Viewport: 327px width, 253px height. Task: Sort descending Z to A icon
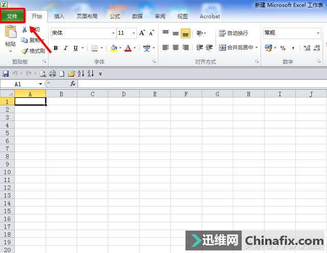(x=91, y=73)
